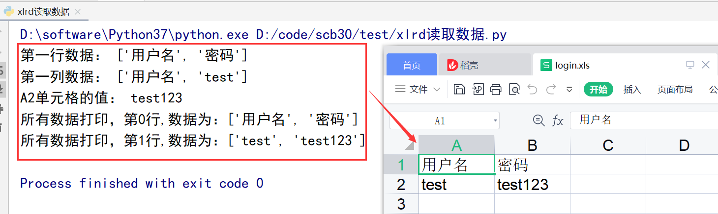Click the export/save-as icon next to Save

click(x=478, y=89)
